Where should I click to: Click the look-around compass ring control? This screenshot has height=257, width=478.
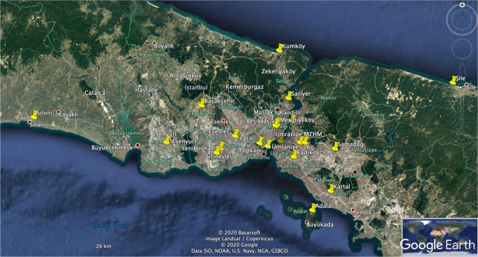click(x=461, y=20)
